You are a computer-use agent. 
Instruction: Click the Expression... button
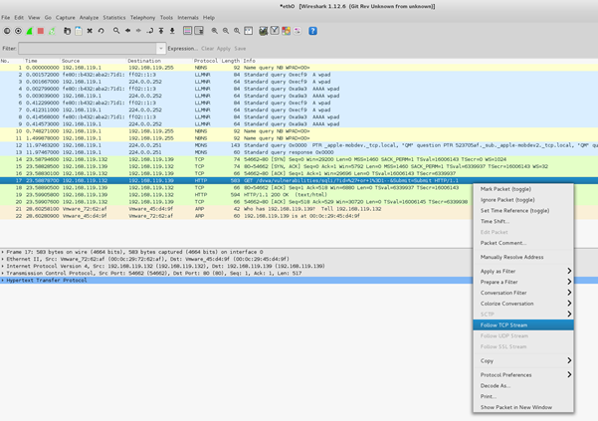tap(182, 48)
